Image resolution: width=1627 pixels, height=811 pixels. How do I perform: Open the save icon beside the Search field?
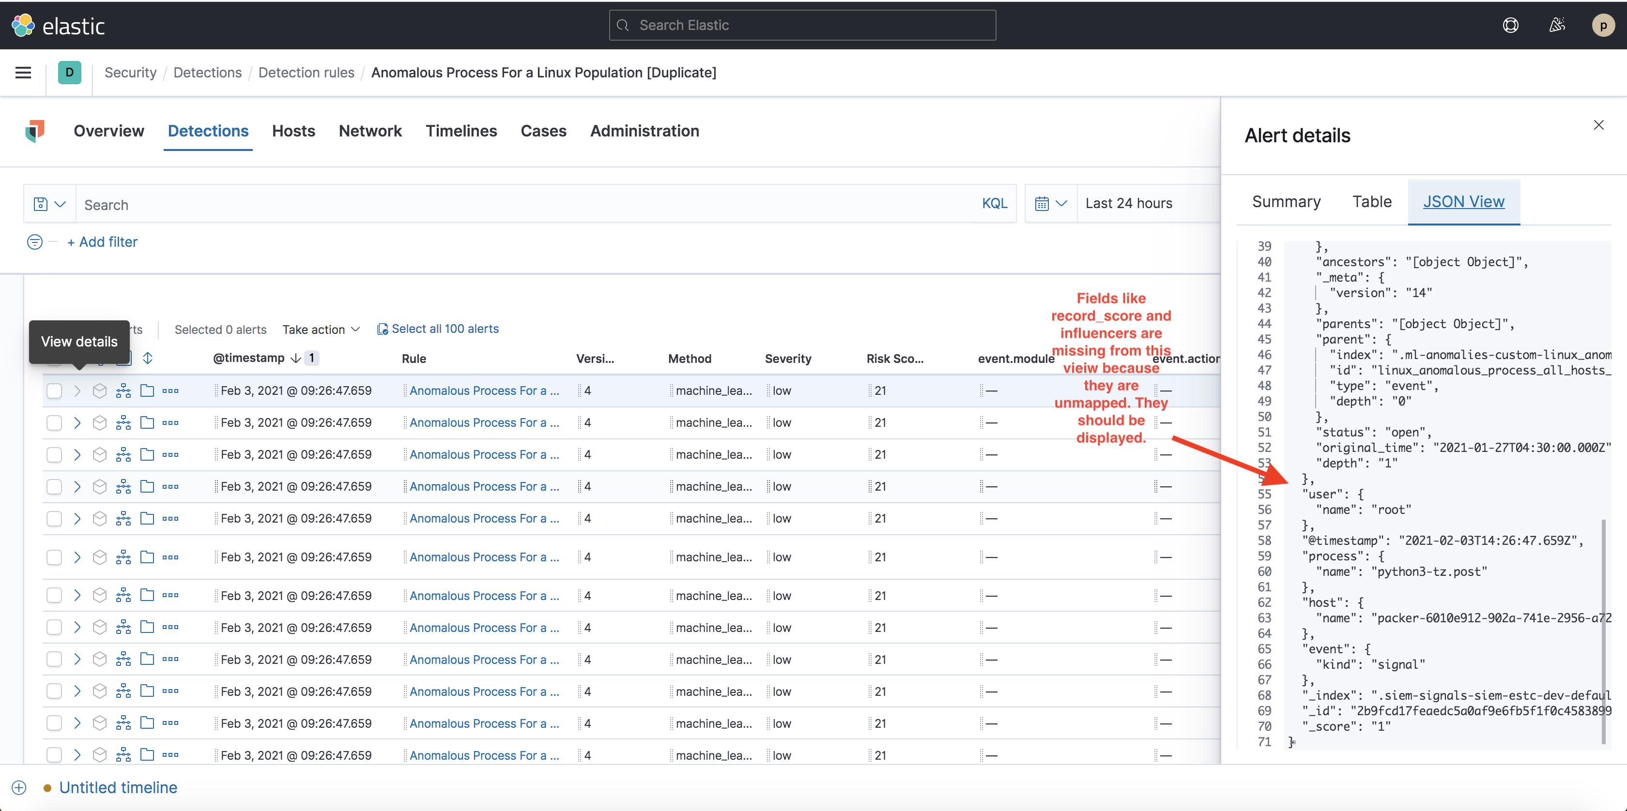coord(39,204)
